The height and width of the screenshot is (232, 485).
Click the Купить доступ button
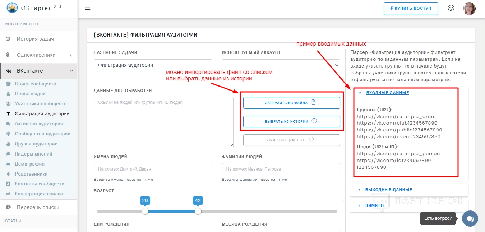point(411,8)
